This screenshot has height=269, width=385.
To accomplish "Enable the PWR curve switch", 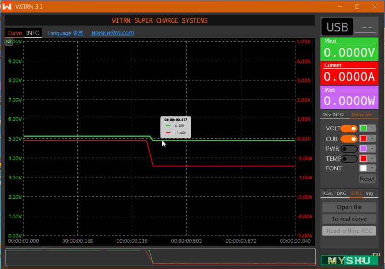I will 348,149.
